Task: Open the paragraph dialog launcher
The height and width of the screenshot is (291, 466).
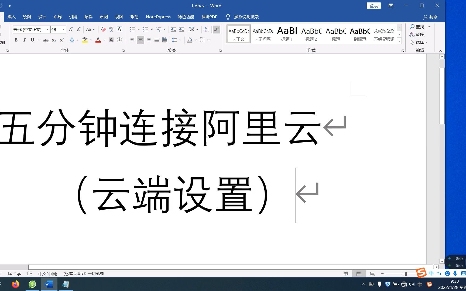Action: (220, 51)
